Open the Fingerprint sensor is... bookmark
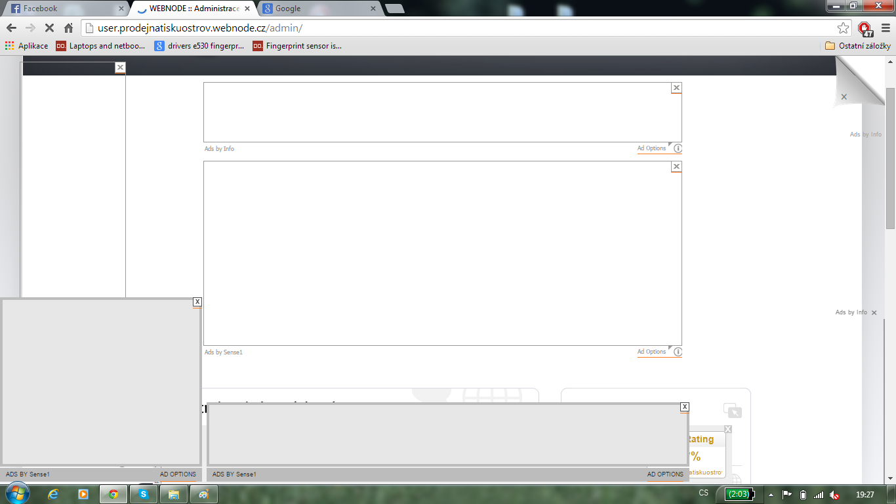Image resolution: width=896 pixels, height=504 pixels. point(297,46)
